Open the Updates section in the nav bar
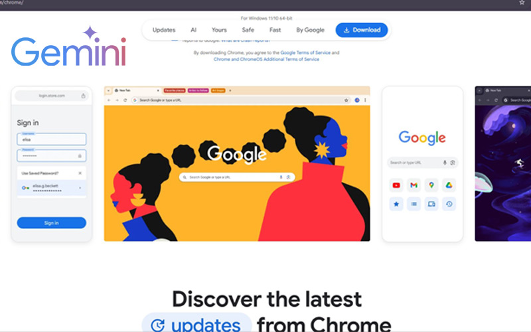Viewport: 531px width, 332px height. click(x=164, y=30)
